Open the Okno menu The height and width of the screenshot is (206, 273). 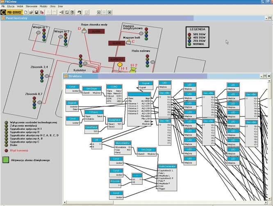[x=52, y=6]
